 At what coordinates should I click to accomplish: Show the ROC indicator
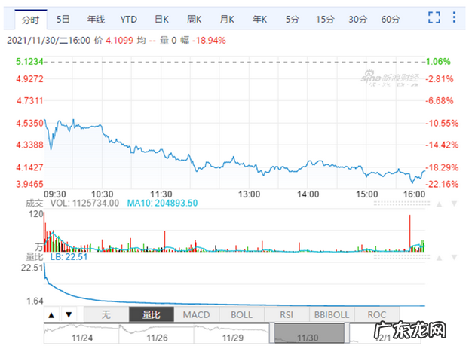[377, 314]
